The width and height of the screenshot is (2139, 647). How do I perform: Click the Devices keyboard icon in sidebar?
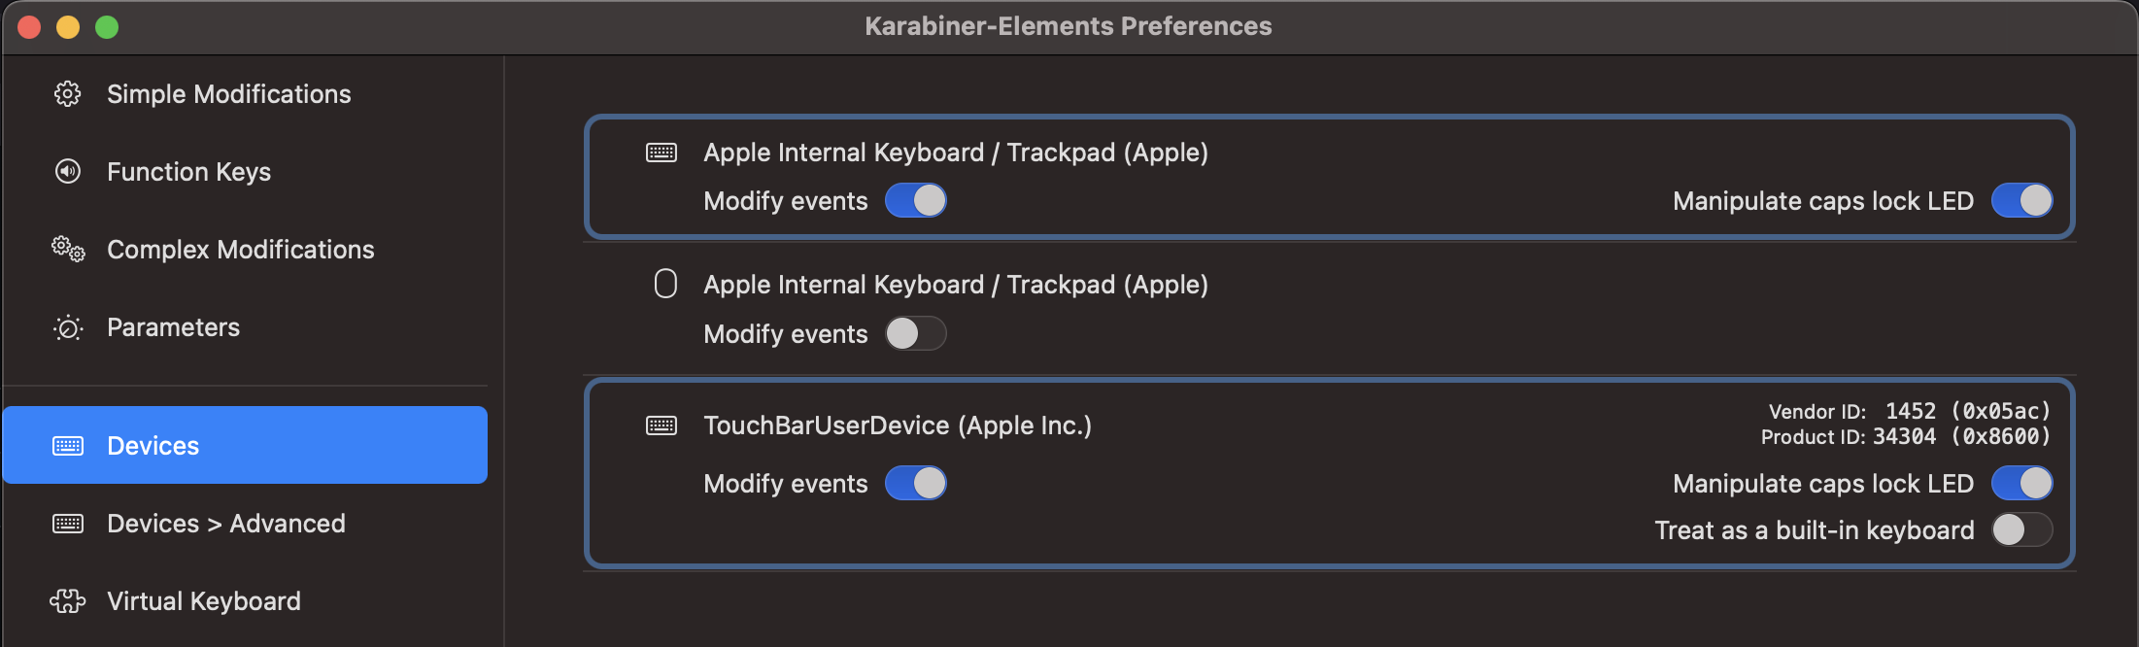tap(66, 445)
